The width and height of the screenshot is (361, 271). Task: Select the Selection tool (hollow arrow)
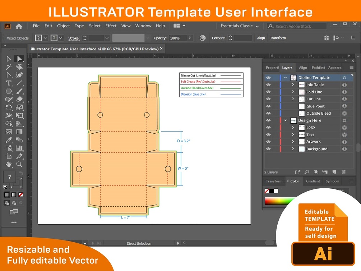(x=9, y=59)
